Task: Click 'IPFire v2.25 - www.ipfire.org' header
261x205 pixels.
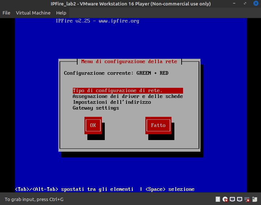Action: click(x=98, y=21)
